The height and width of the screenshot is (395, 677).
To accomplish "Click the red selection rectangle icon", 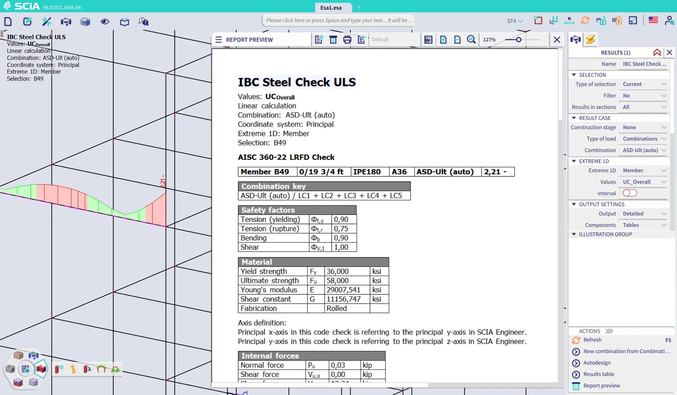I will pyautogui.click(x=538, y=20).
